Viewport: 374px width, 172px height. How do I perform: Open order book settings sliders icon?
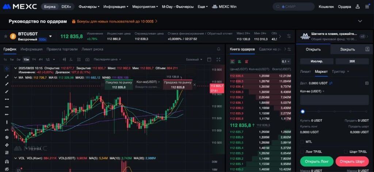pyautogui.click(x=289, y=49)
